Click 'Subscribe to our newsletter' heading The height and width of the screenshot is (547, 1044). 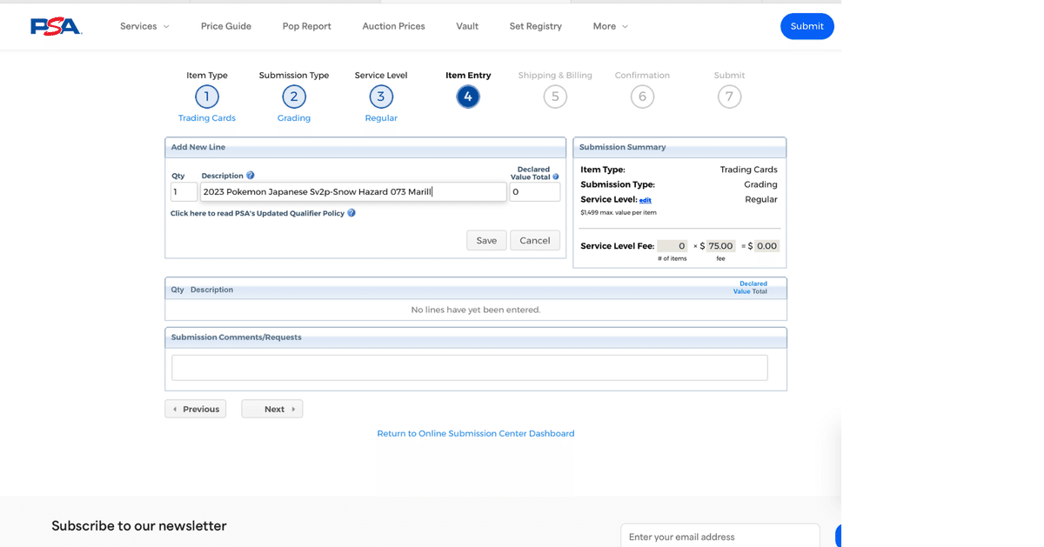[139, 525]
